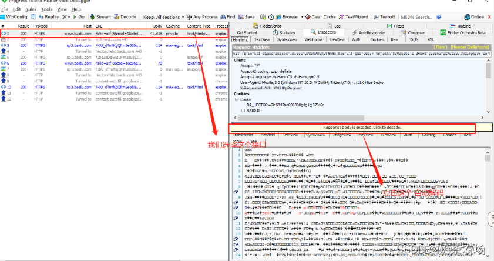494x261 pixels.
Task: Open Find sessions binoculars
Action: 228,17
